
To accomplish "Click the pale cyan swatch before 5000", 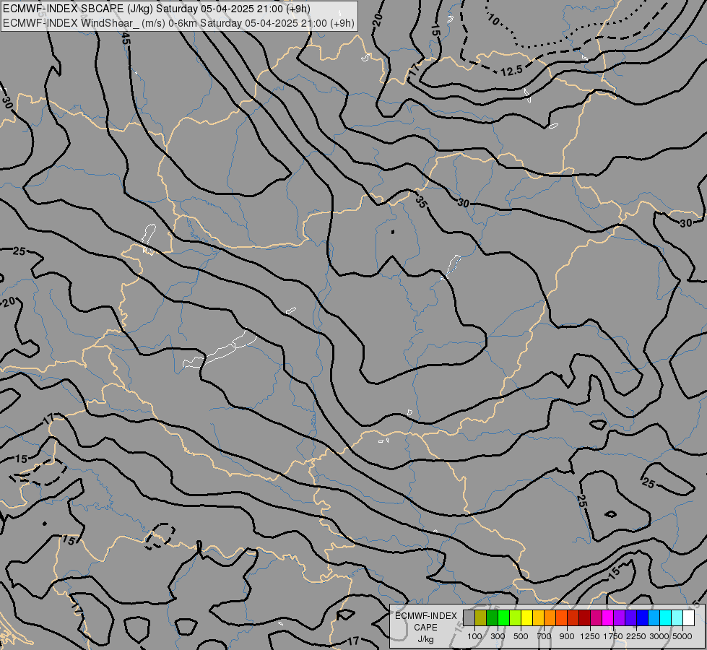I will (677, 617).
